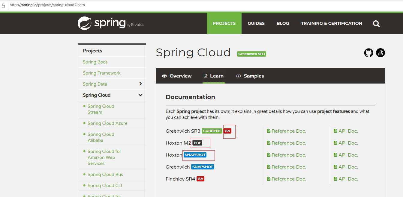Select the Learn tab
Image resolution: width=403 pixels, height=197 pixels.
pos(214,76)
